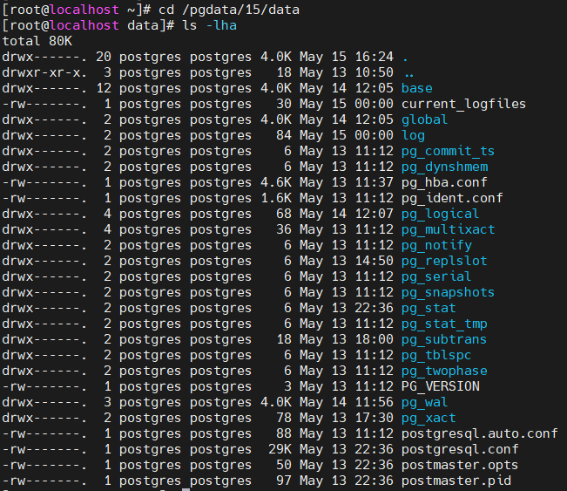Click the global directory entry
Image resolution: width=567 pixels, height=491 pixels.
tap(424, 119)
